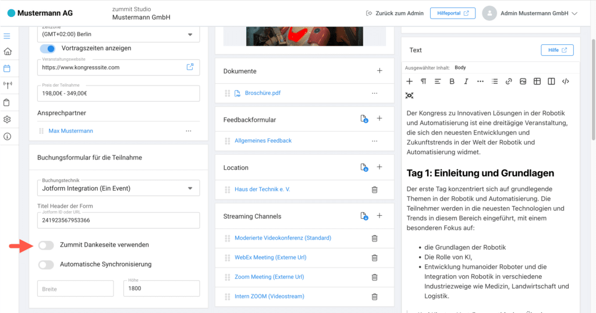Image resolution: width=596 pixels, height=313 pixels.
Task: Open the code view icon in editor
Action: point(565,81)
